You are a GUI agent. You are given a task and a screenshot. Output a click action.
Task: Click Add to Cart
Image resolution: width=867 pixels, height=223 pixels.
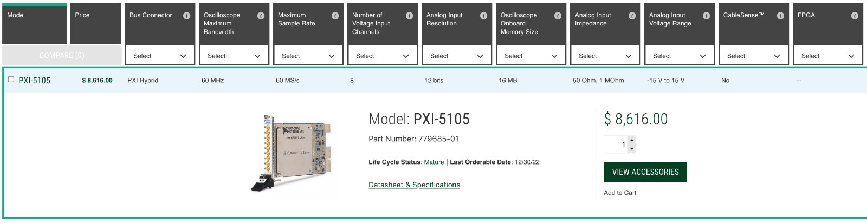coord(620,193)
